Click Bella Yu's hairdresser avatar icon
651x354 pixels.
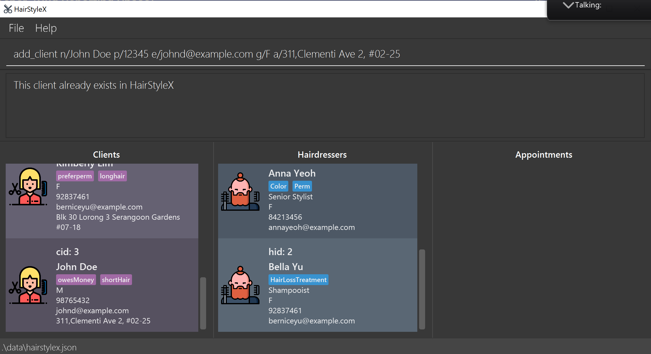click(240, 285)
